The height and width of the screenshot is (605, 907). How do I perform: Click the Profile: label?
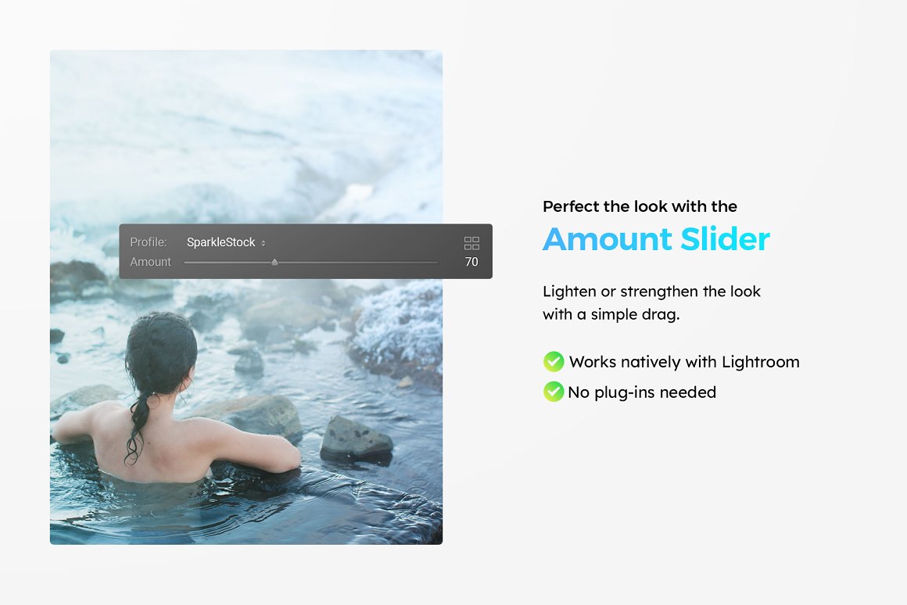click(148, 242)
